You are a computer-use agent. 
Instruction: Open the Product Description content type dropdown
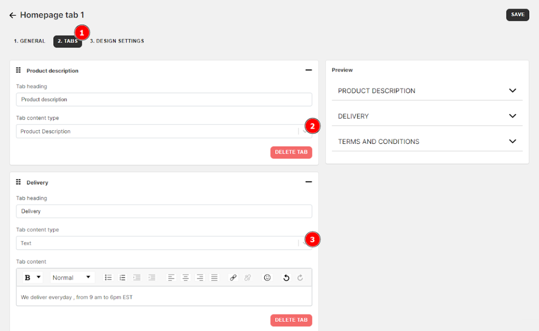[x=164, y=131]
